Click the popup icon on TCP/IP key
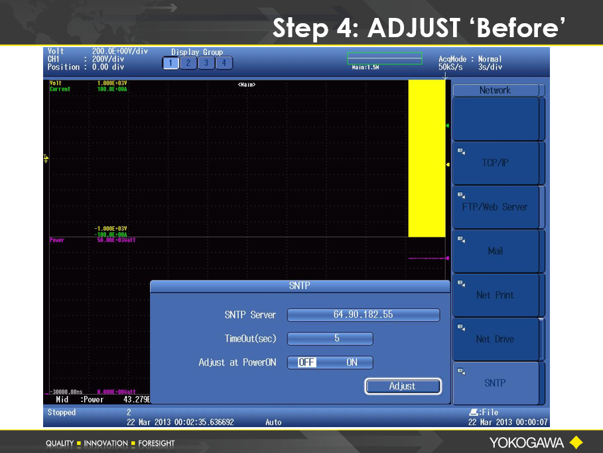The image size is (603, 453). (461, 151)
